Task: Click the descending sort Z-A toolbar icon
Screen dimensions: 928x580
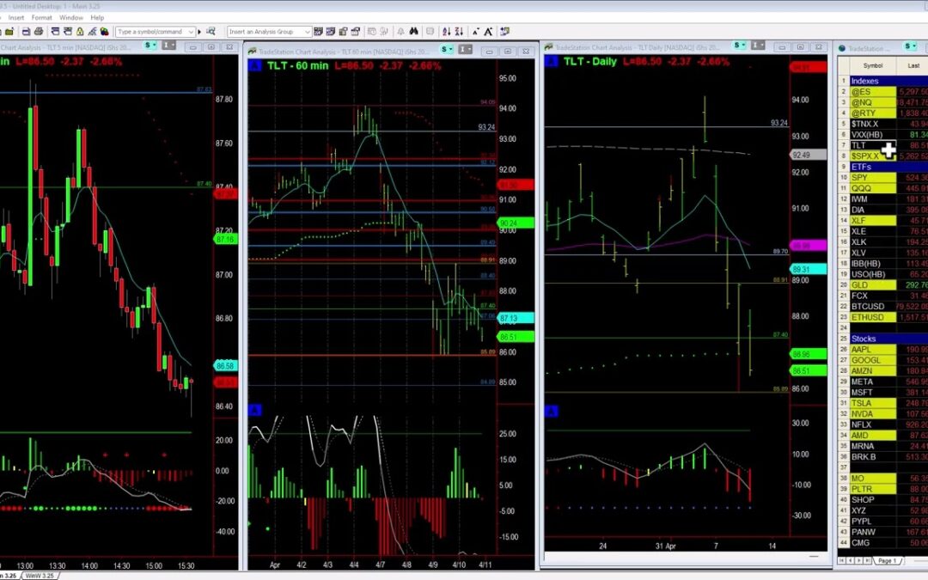Action: [x=461, y=32]
